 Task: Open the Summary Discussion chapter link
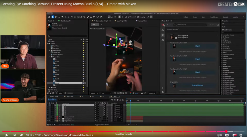pos(68,135)
